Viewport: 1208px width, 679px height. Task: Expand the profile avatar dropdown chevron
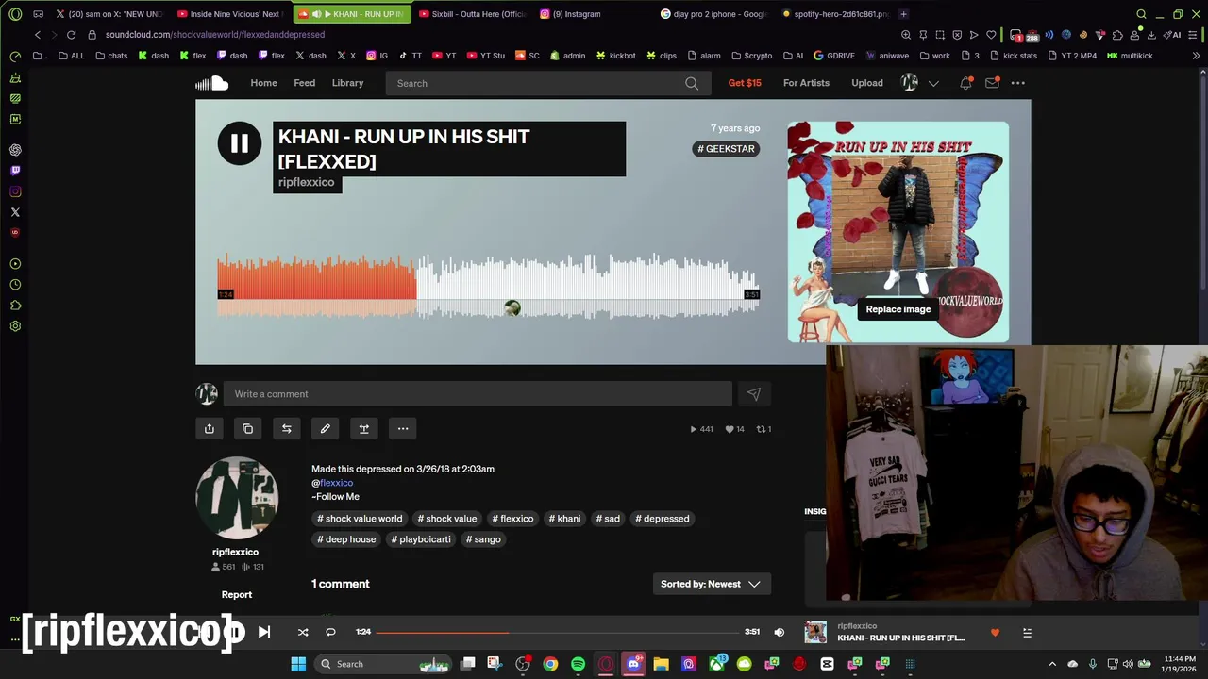[x=933, y=83]
